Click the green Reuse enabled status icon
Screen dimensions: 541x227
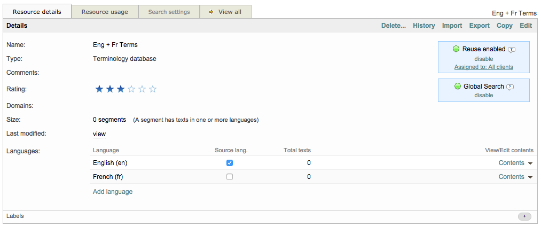click(456, 49)
